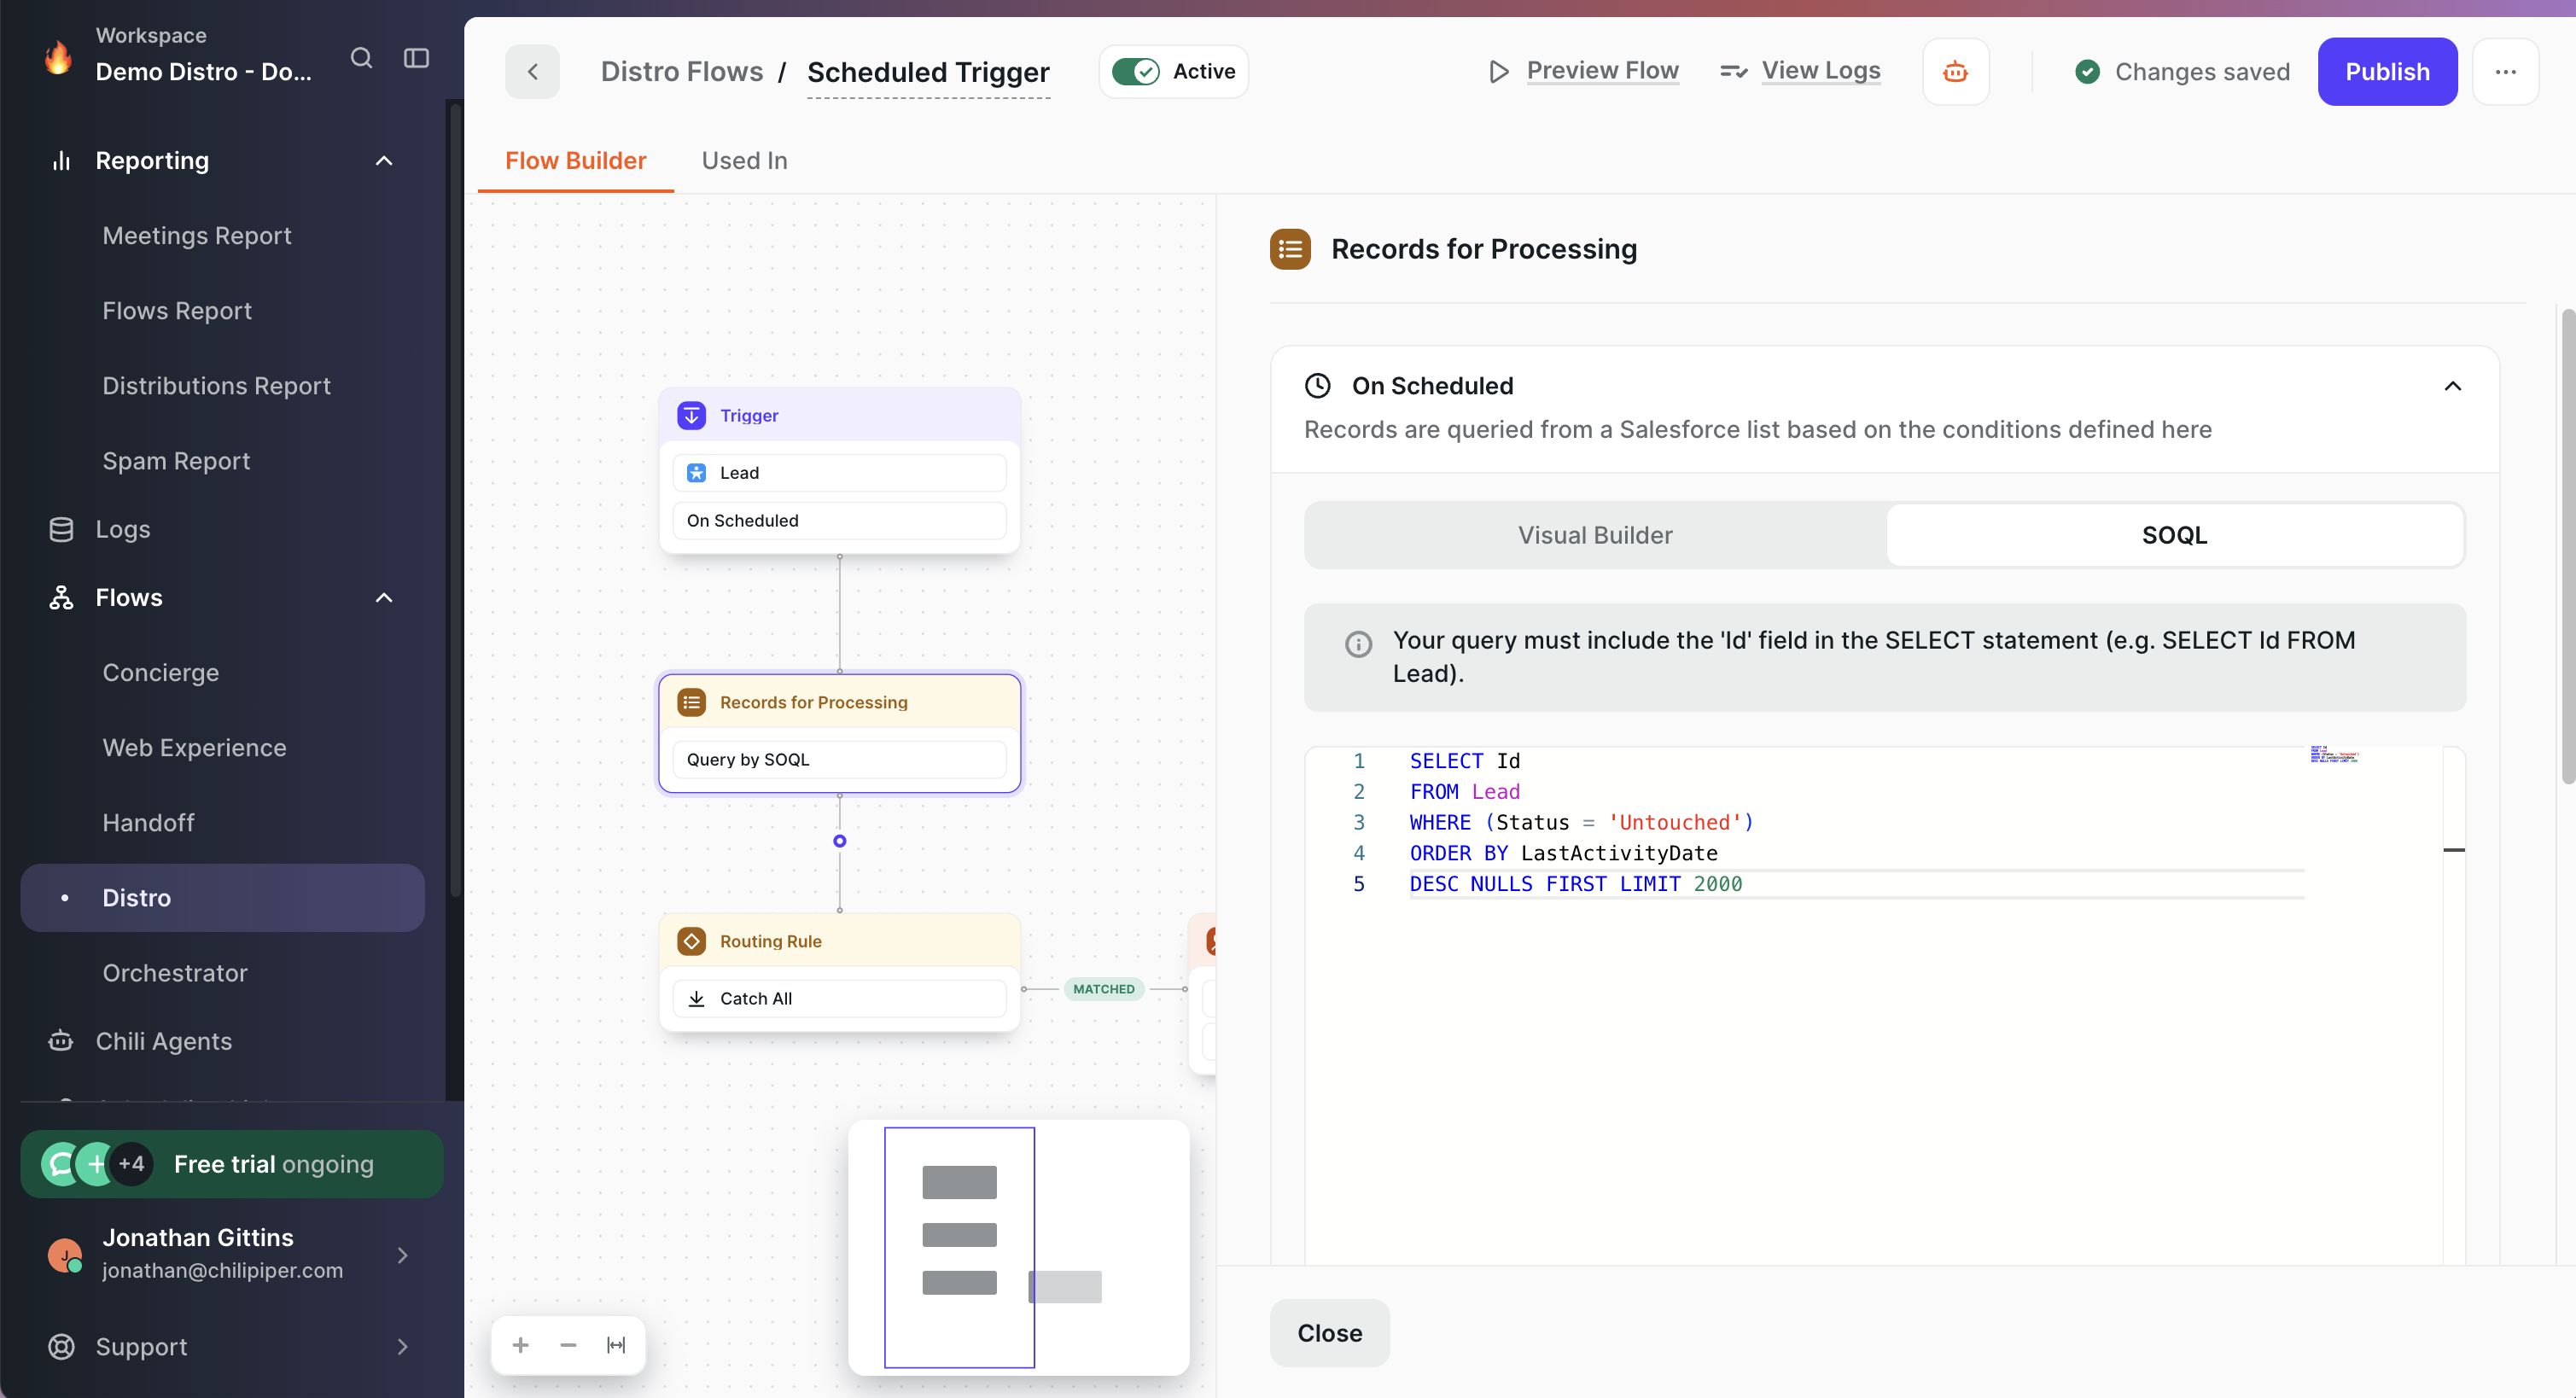Open the sidebar search icon
The width and height of the screenshot is (2576, 1398).
tap(361, 58)
